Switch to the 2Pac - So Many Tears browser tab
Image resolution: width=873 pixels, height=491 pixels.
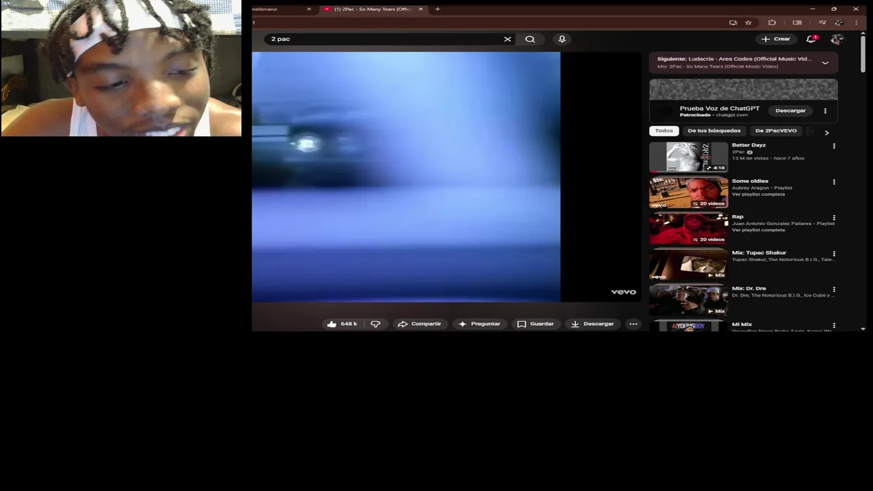click(x=372, y=9)
